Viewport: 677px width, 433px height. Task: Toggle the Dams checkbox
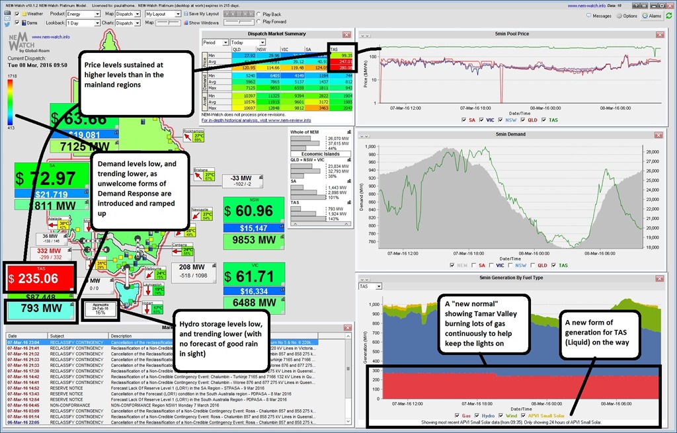[17, 22]
